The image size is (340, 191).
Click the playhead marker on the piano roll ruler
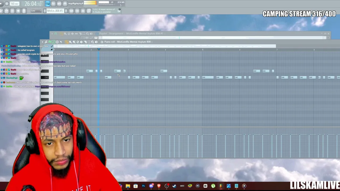99,49
